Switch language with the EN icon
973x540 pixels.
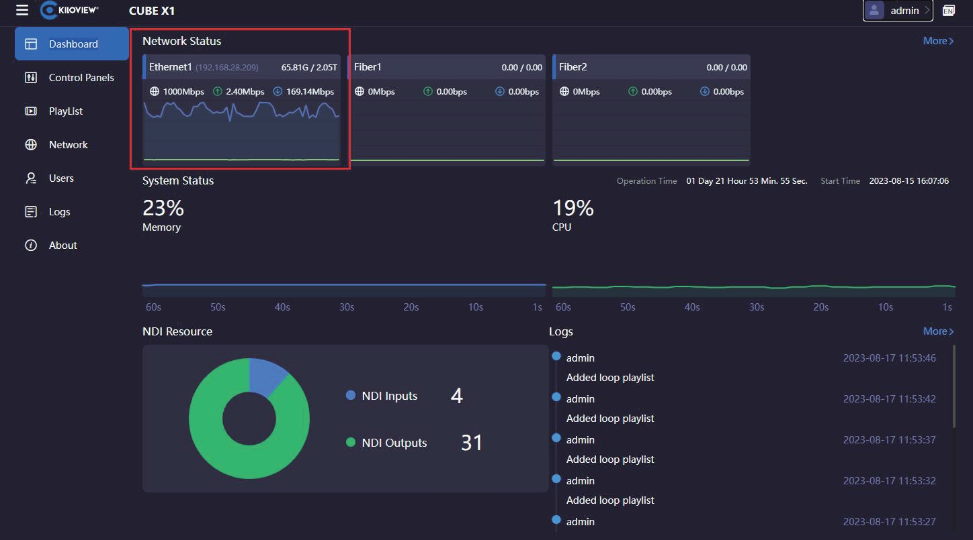[x=949, y=10]
